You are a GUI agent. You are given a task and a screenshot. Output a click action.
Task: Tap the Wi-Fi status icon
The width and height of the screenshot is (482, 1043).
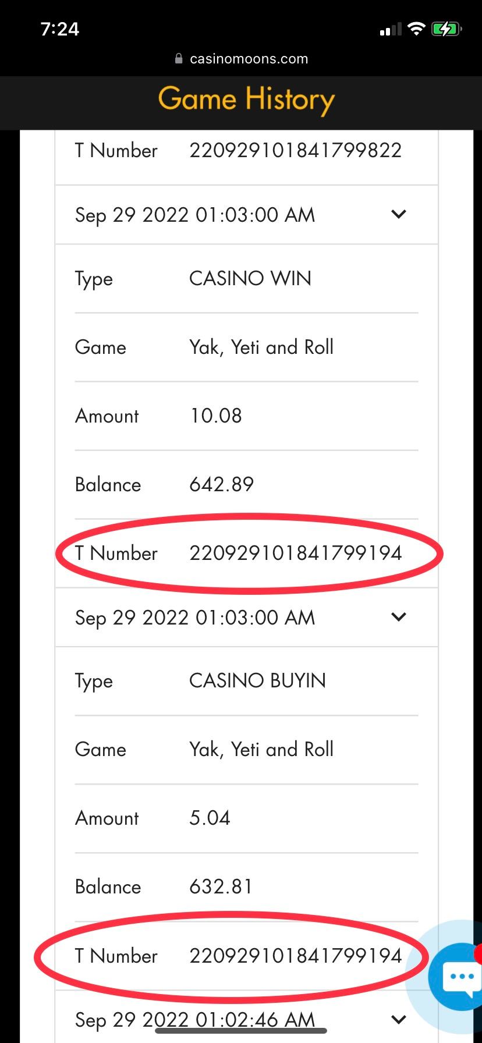(416, 29)
